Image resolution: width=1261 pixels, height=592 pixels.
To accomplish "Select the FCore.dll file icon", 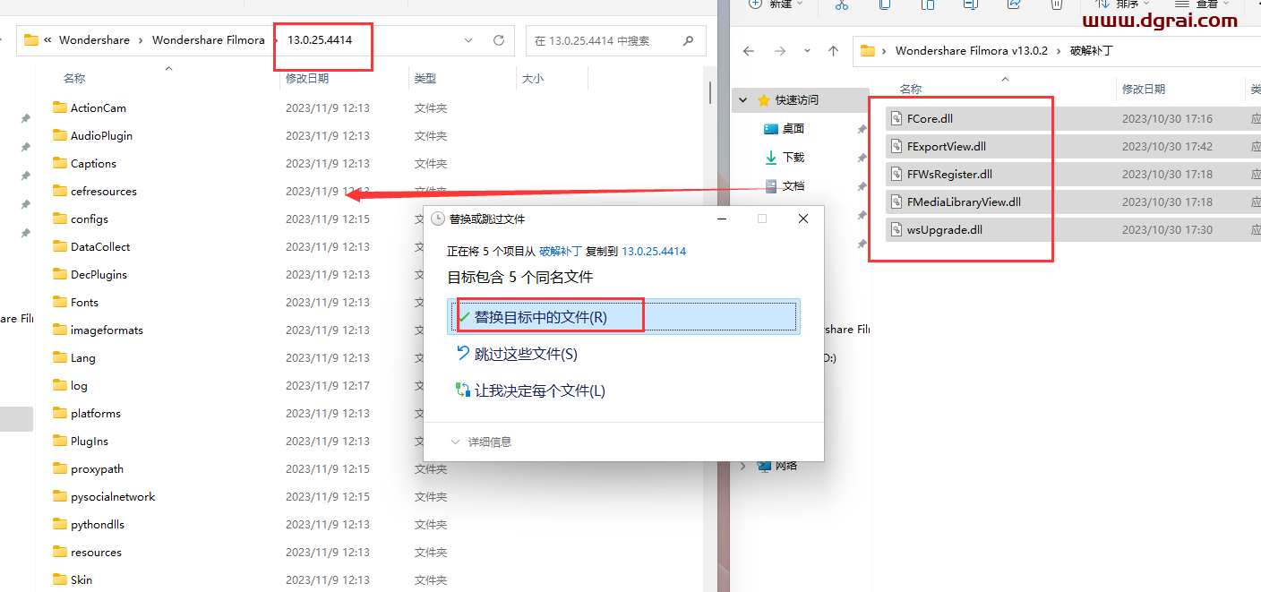I will tap(896, 118).
